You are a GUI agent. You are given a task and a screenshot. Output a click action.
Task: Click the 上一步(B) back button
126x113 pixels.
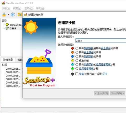click(x=101, y=93)
